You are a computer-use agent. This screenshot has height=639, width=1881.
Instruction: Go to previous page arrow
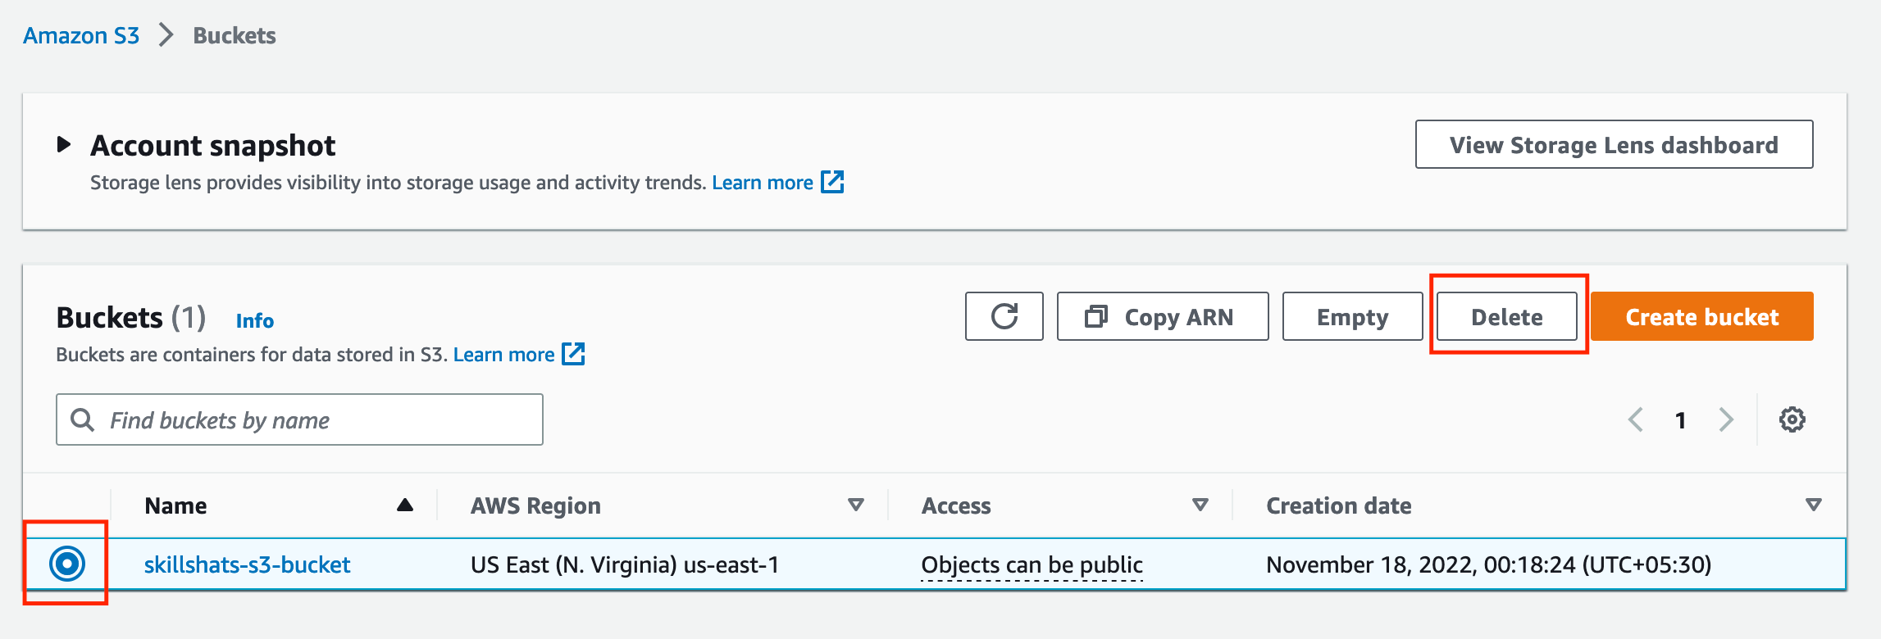1635,419
